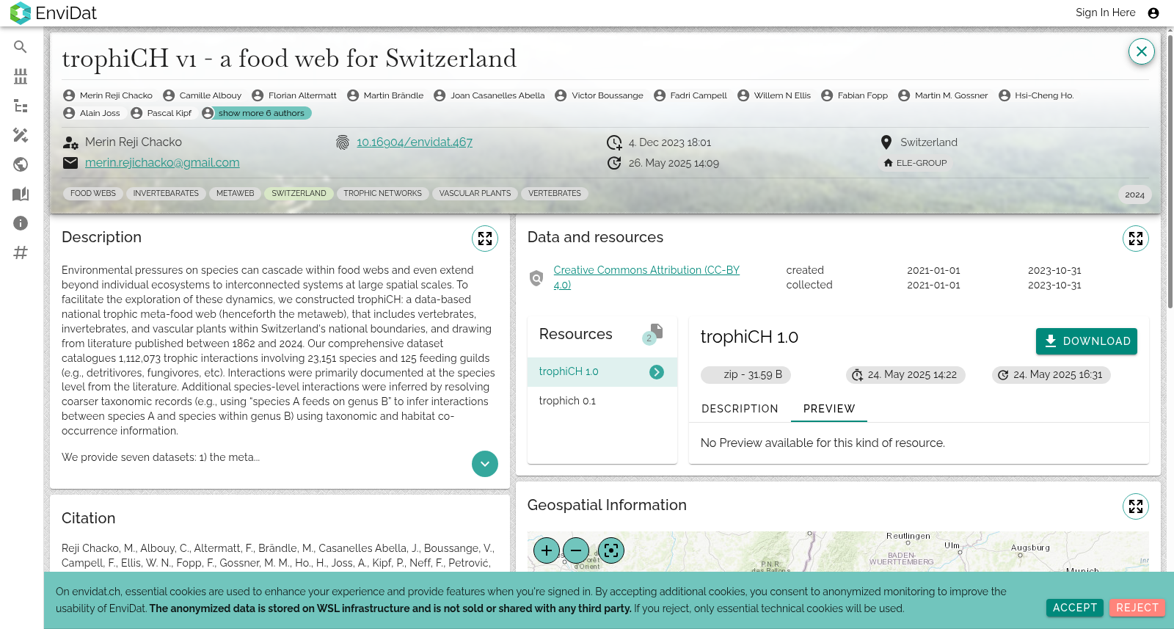Open the hierarchy tree icon in sidebar
Image resolution: width=1174 pixels, height=629 pixels.
click(21, 106)
